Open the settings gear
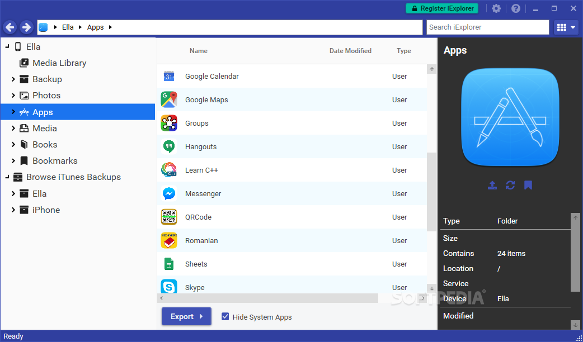This screenshot has width=583, height=342. click(496, 8)
